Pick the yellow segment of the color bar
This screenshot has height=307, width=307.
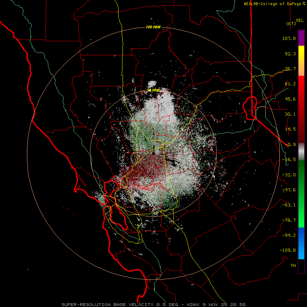pos(301,53)
